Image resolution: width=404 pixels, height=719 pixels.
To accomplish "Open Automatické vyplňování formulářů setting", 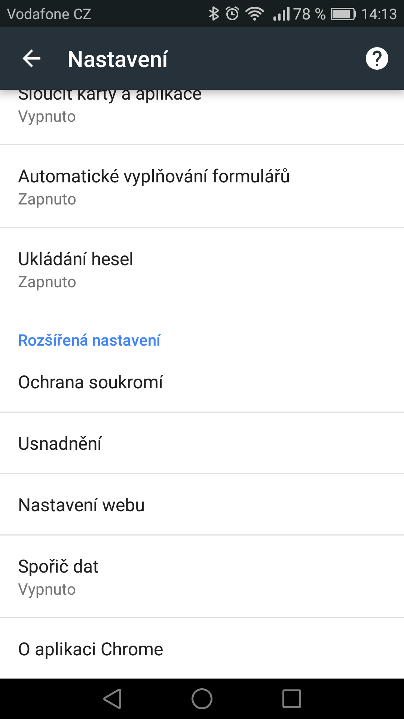I will (202, 186).
